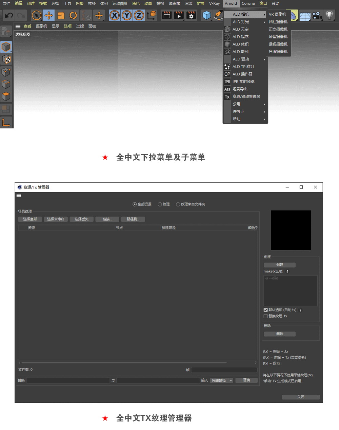Image resolution: width=339 pixels, height=430 pixels.
Task: Click the Undo arrow icon
Action: click(9, 15)
